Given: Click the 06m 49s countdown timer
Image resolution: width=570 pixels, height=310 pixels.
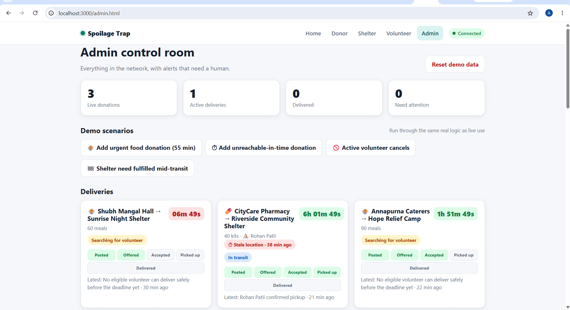Looking at the screenshot, I should point(186,214).
